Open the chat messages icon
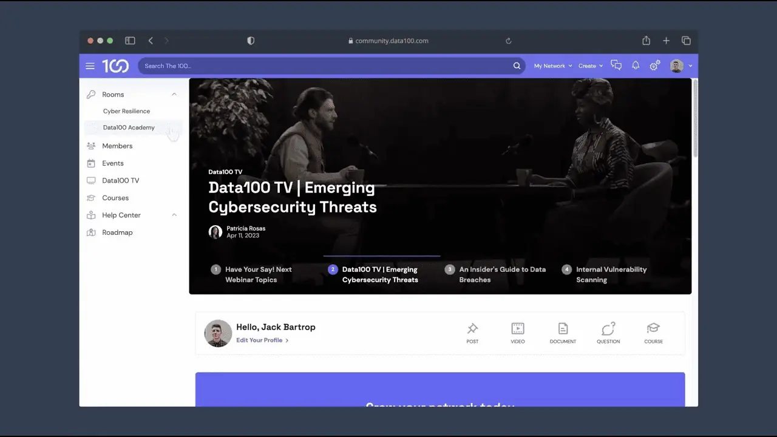The width and height of the screenshot is (777, 437). [616, 66]
